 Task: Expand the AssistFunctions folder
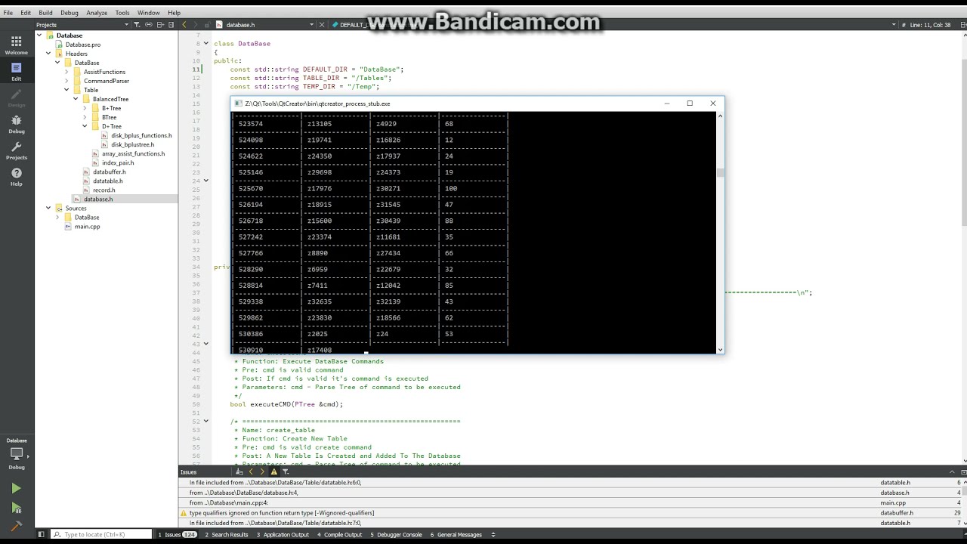click(x=66, y=72)
